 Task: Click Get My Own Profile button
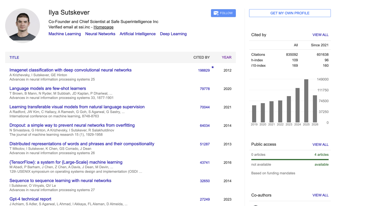point(290,13)
